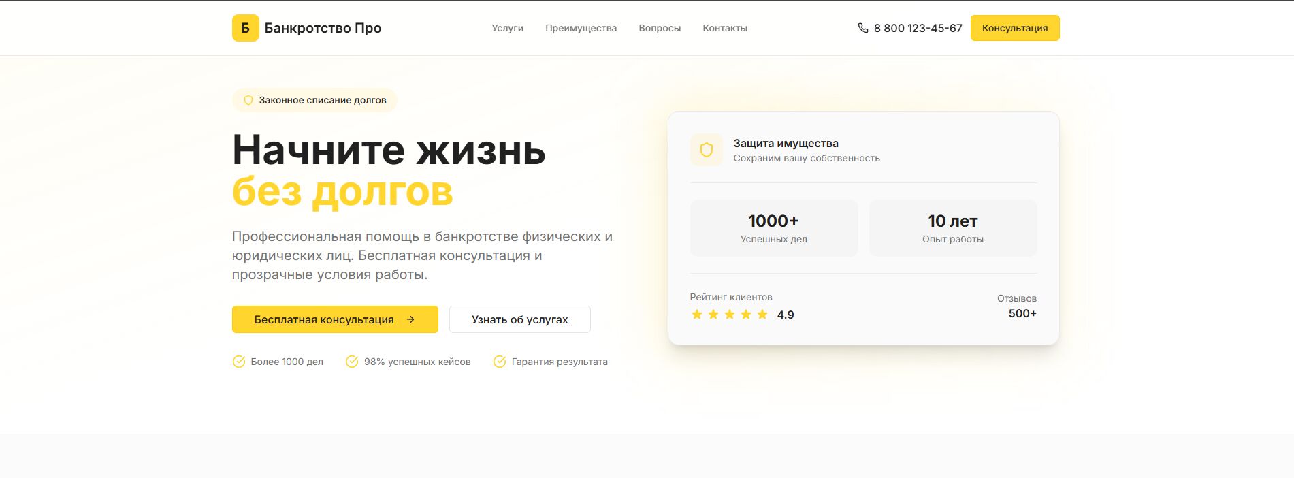The height and width of the screenshot is (478, 1294).
Task: Select the 10 лет Опыт работы tile
Action: click(x=952, y=228)
